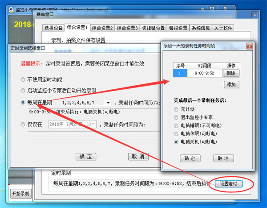Close the 菜单窗口 window
The width and height of the screenshot is (267, 208).
click(x=255, y=15)
